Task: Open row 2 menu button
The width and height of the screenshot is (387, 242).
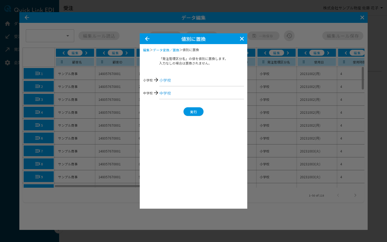Action: (x=39, y=86)
